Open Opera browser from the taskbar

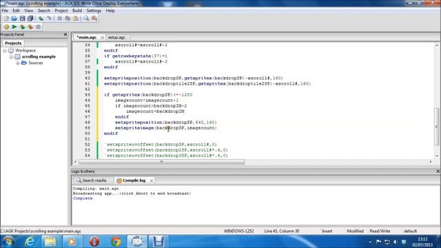point(94,242)
